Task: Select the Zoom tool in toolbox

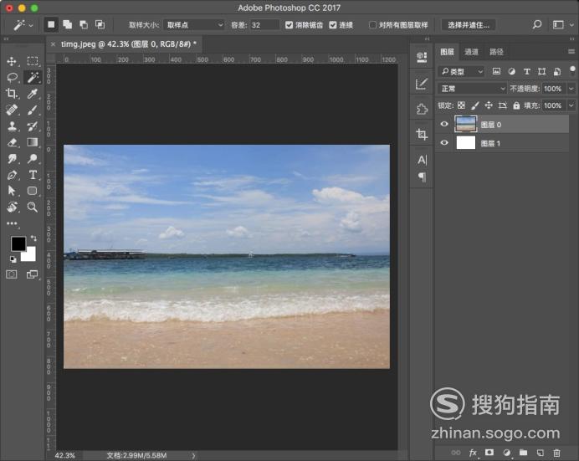Action: (x=33, y=207)
